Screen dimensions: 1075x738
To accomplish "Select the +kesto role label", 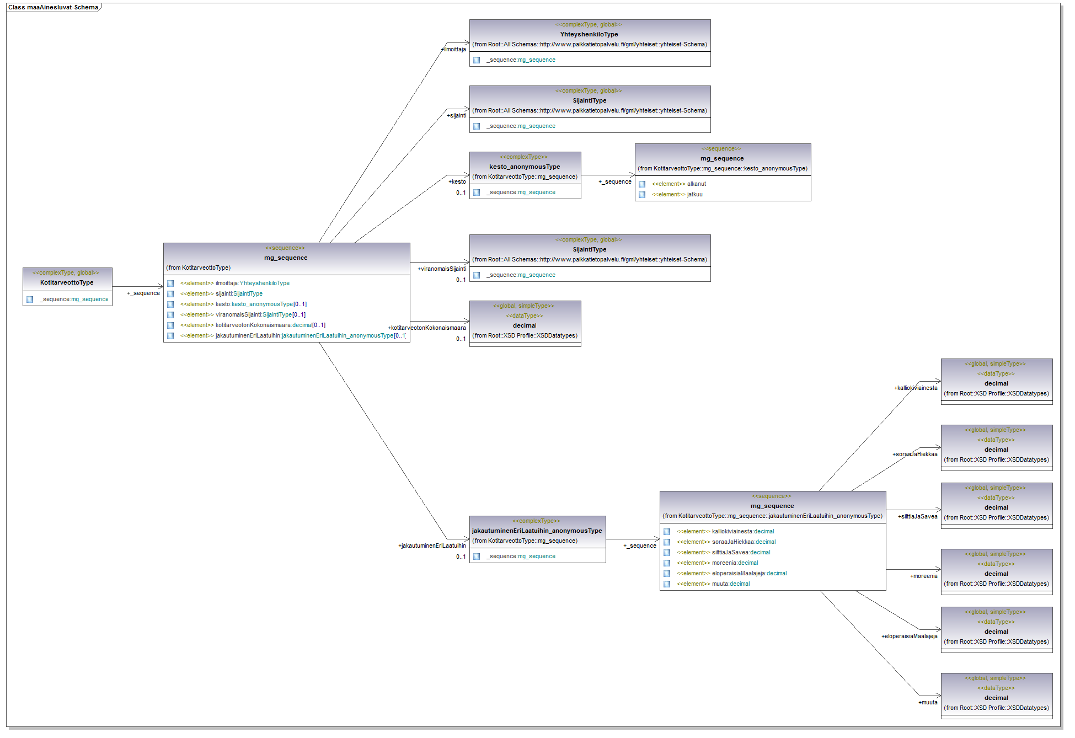I will click(457, 181).
